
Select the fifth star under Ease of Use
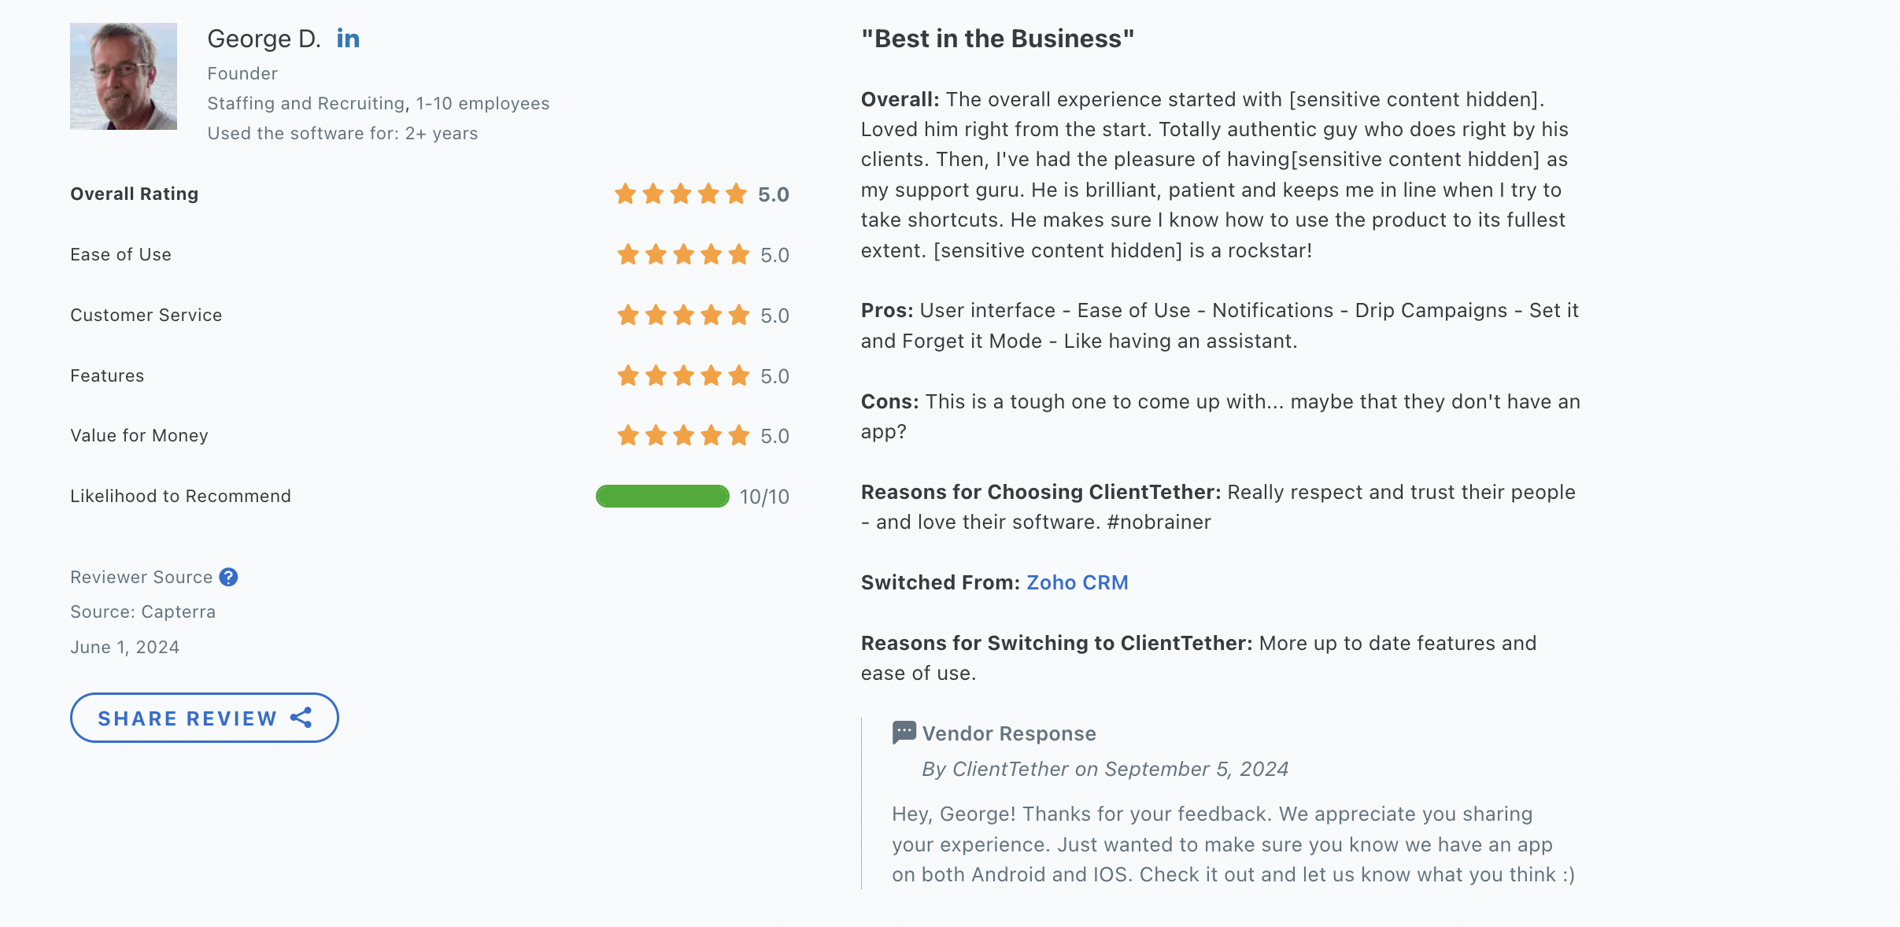(737, 254)
